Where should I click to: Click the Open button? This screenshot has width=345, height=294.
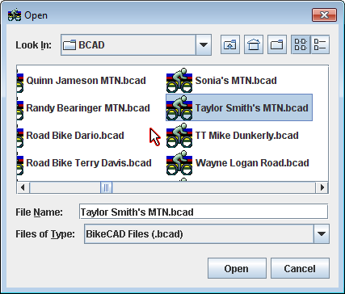[x=237, y=268]
